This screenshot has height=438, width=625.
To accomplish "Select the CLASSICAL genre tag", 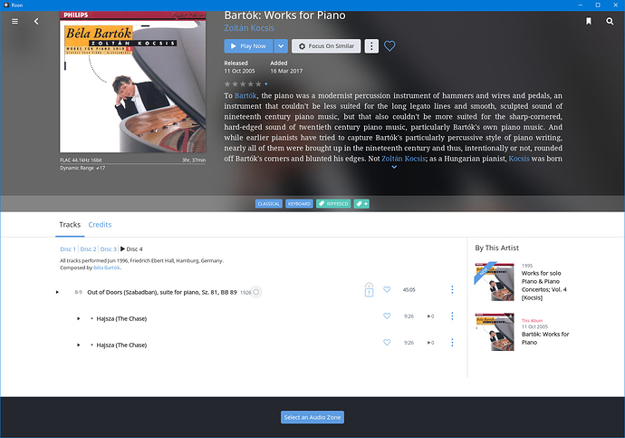I will pos(269,204).
